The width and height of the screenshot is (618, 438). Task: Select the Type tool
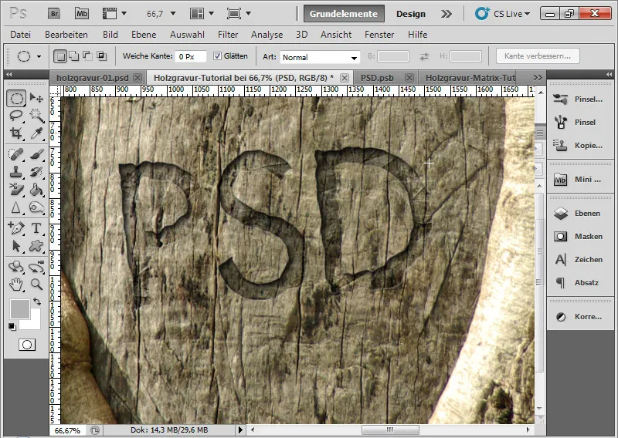36,227
